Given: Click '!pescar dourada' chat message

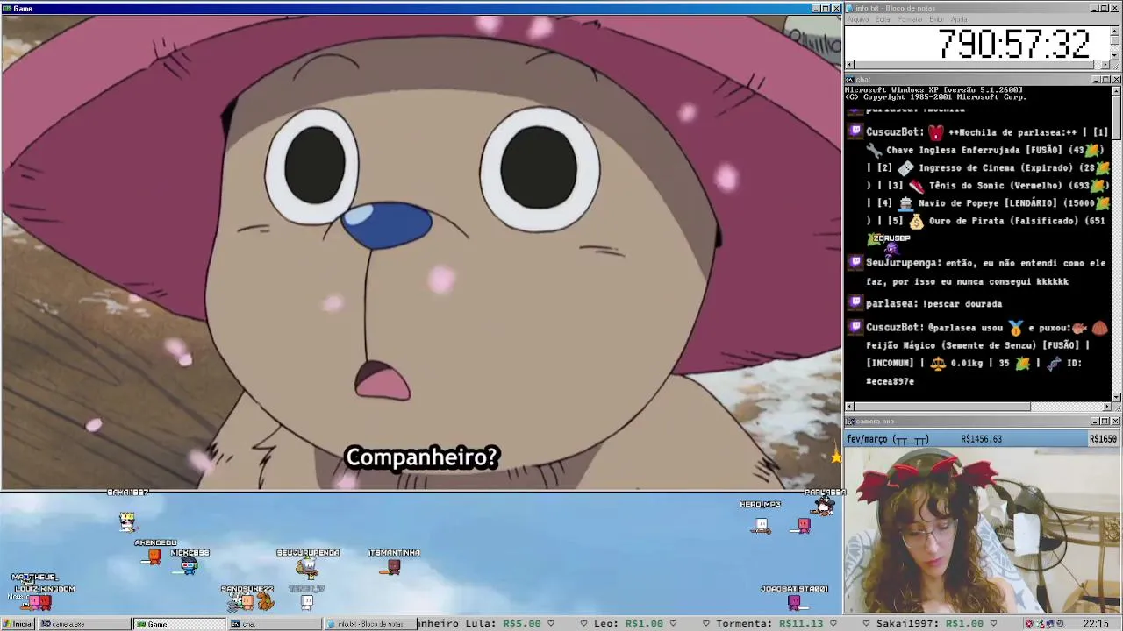Looking at the screenshot, I should point(962,303).
